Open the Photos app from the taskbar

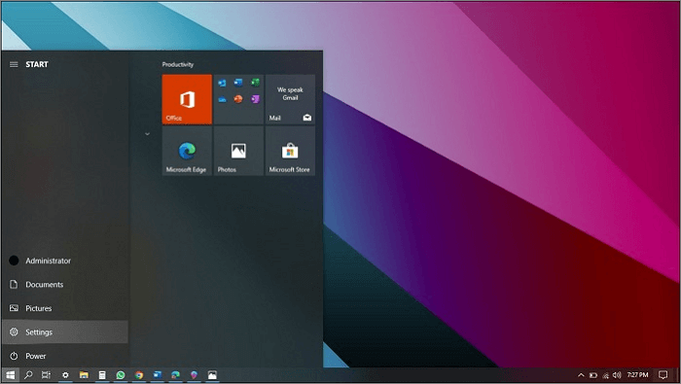pyautogui.click(x=212, y=375)
